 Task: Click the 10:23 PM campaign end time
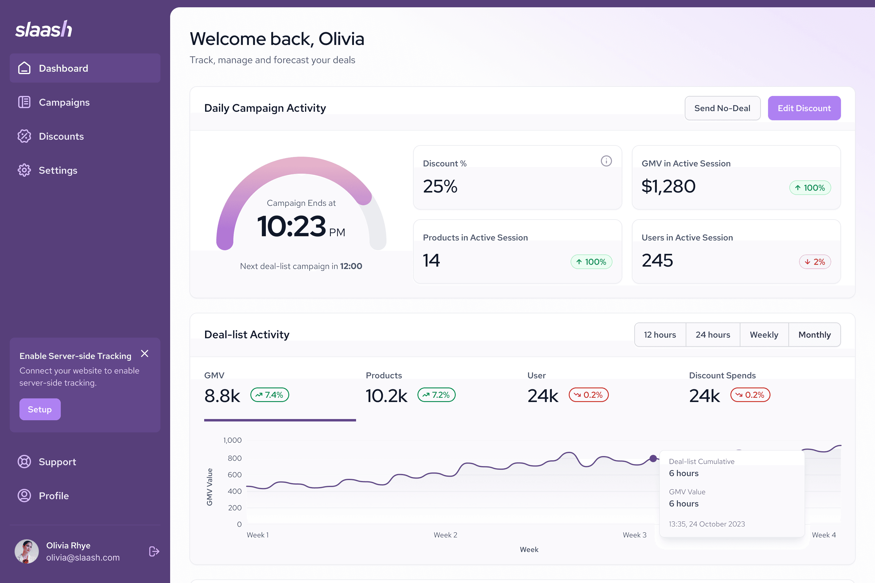pos(301,227)
